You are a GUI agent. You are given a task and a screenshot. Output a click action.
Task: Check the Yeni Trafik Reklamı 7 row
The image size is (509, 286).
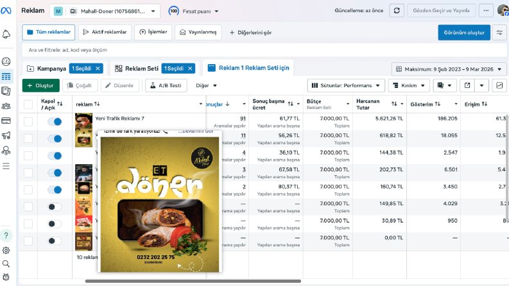coord(28,122)
